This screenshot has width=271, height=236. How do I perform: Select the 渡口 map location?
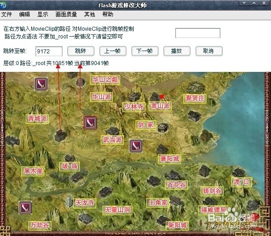point(242,182)
